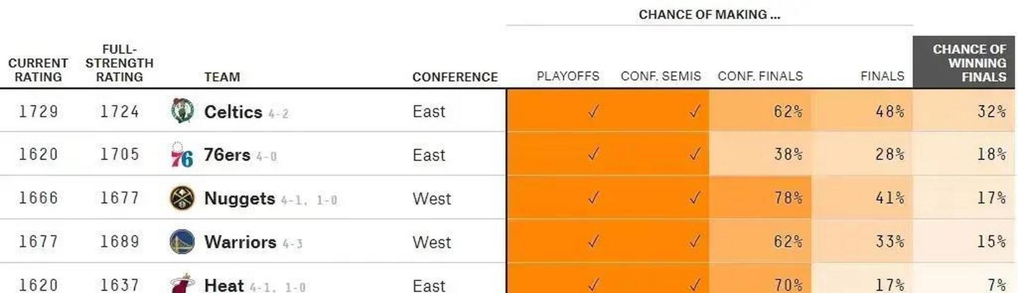Image resolution: width=1018 pixels, height=293 pixels.
Task: Sort by Current Rating column header
Action: (x=38, y=70)
